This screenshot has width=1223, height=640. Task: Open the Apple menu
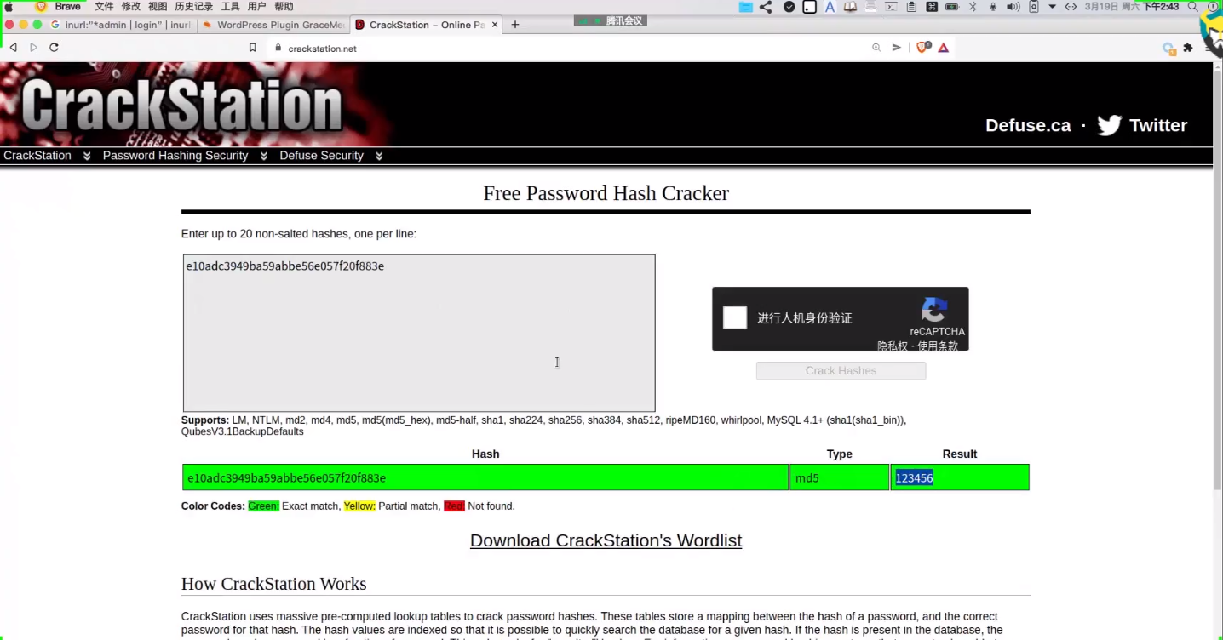[x=9, y=7]
